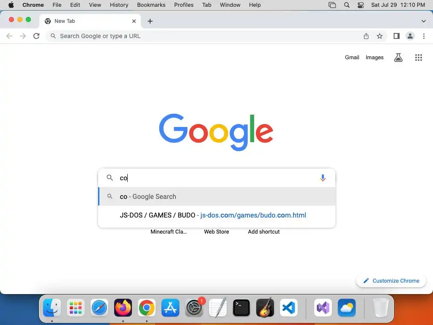Open the App Store from the Dock
Screen dimensions: 433x325
point(170,308)
